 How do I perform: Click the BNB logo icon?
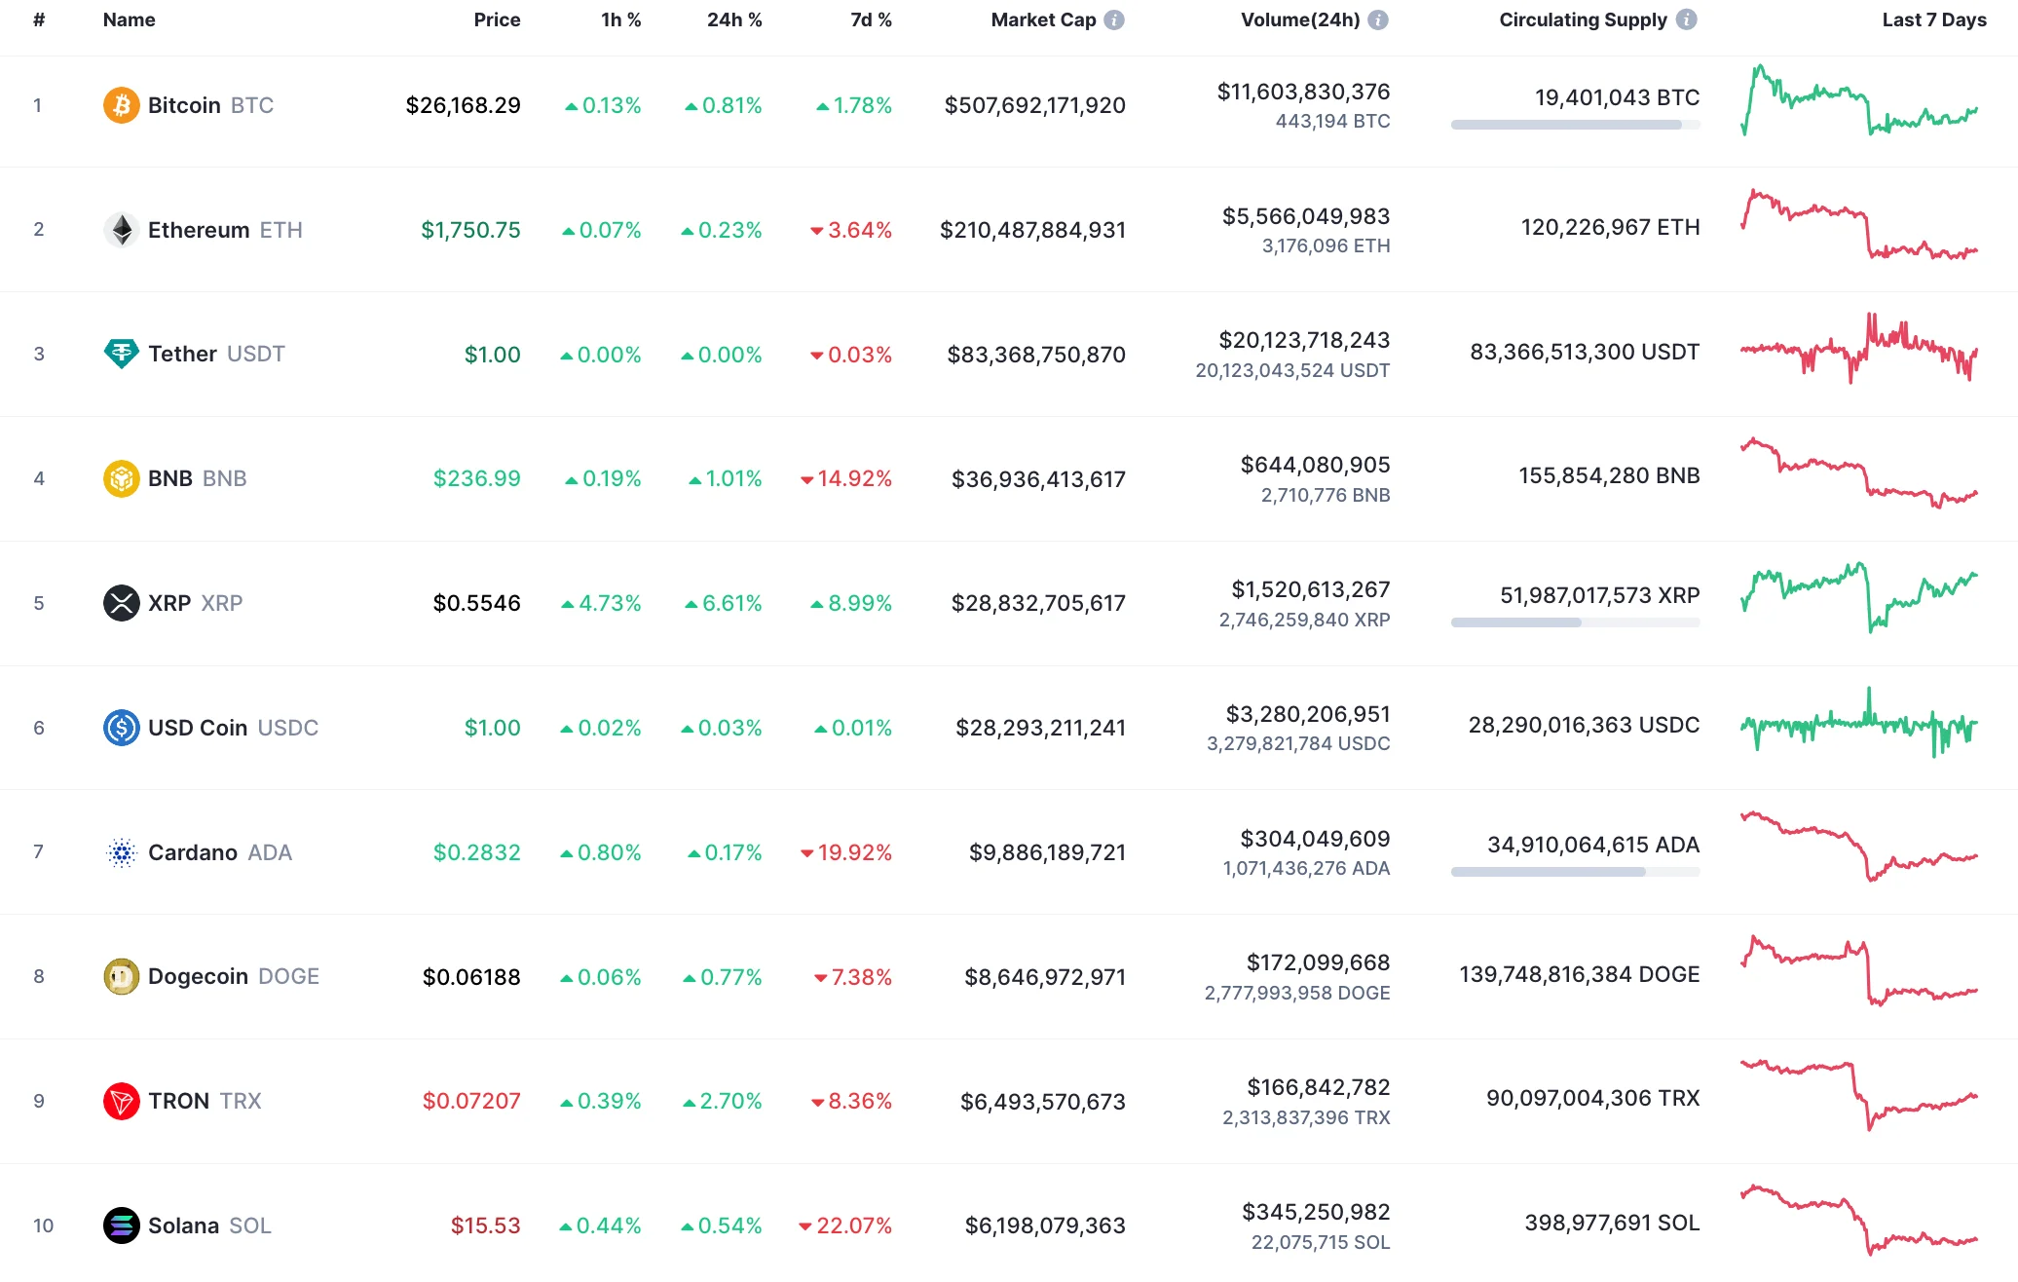[x=120, y=478]
